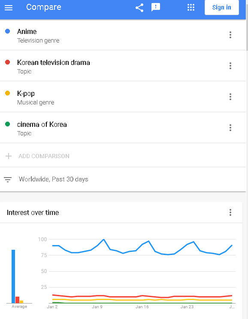Click the blue Anime average bar
Screen dimensions: 248x319
(x=13, y=276)
